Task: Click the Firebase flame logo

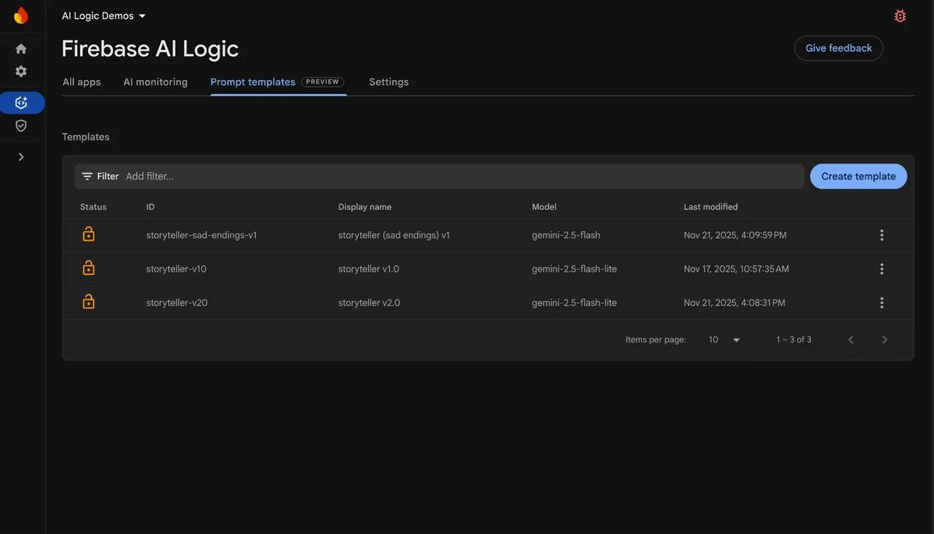Action: [20, 14]
